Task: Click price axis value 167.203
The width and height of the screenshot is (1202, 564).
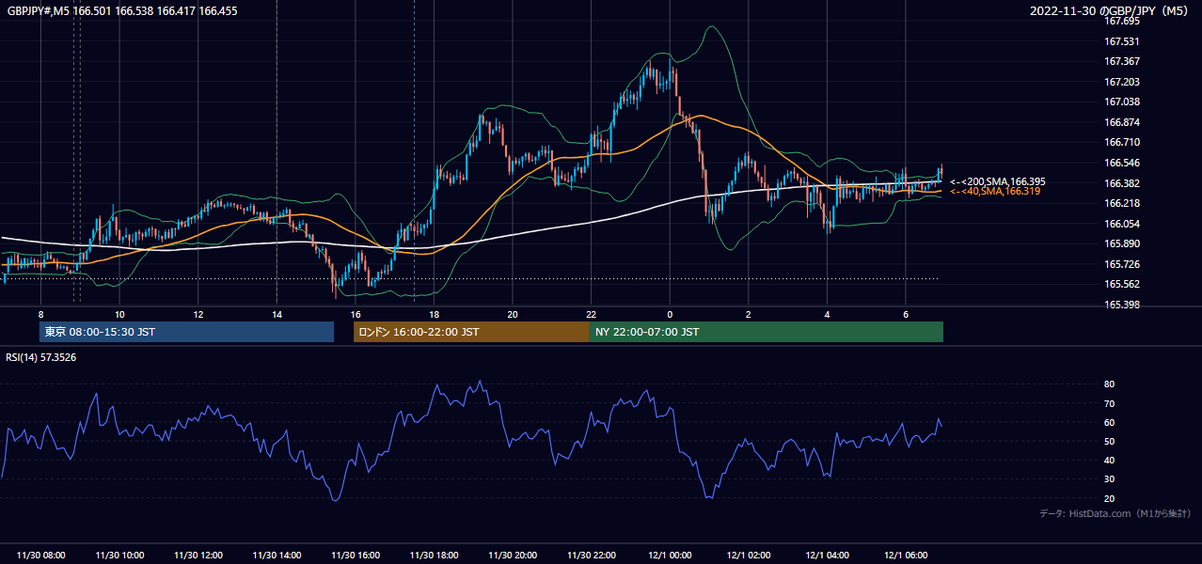Action: (1120, 82)
